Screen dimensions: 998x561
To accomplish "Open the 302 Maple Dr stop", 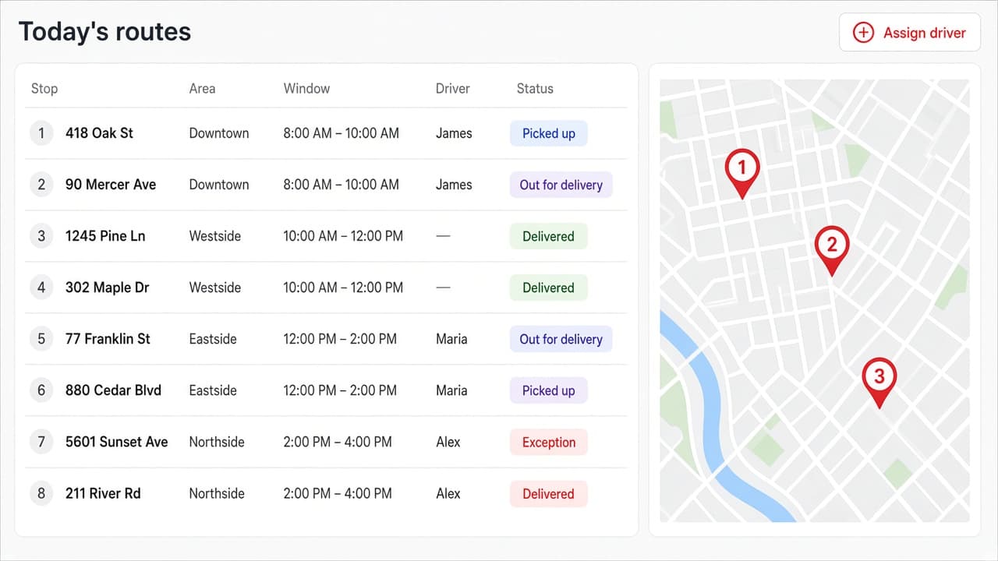I will click(107, 288).
